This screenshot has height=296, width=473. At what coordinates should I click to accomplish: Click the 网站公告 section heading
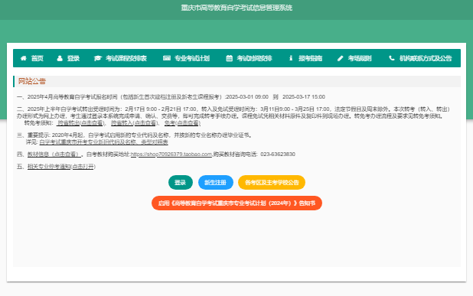(x=32, y=81)
